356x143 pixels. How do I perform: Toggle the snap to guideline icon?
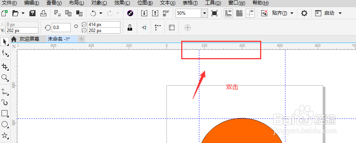click(x=144, y=28)
